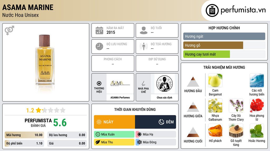Select the marine notes wave image

257,80
